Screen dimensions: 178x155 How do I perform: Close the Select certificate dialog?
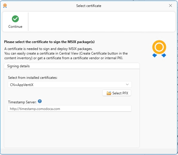tap(170, 5)
